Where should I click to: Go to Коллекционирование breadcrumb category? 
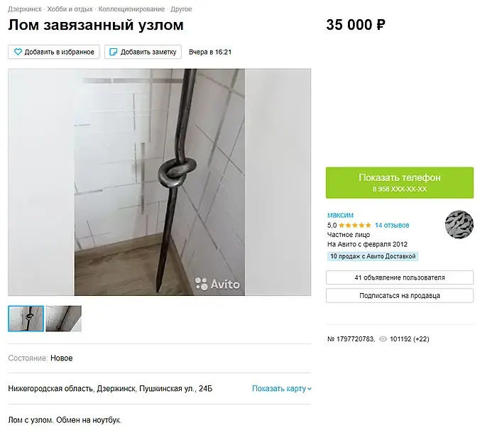[x=131, y=9]
